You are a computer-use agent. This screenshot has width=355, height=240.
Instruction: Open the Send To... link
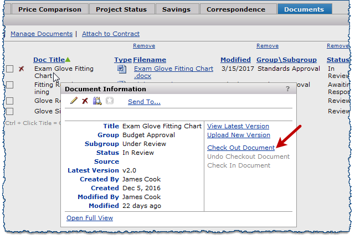144,102
